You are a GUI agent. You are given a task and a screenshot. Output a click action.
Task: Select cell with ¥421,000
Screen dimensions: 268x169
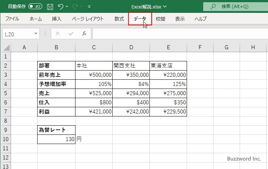[94, 112]
